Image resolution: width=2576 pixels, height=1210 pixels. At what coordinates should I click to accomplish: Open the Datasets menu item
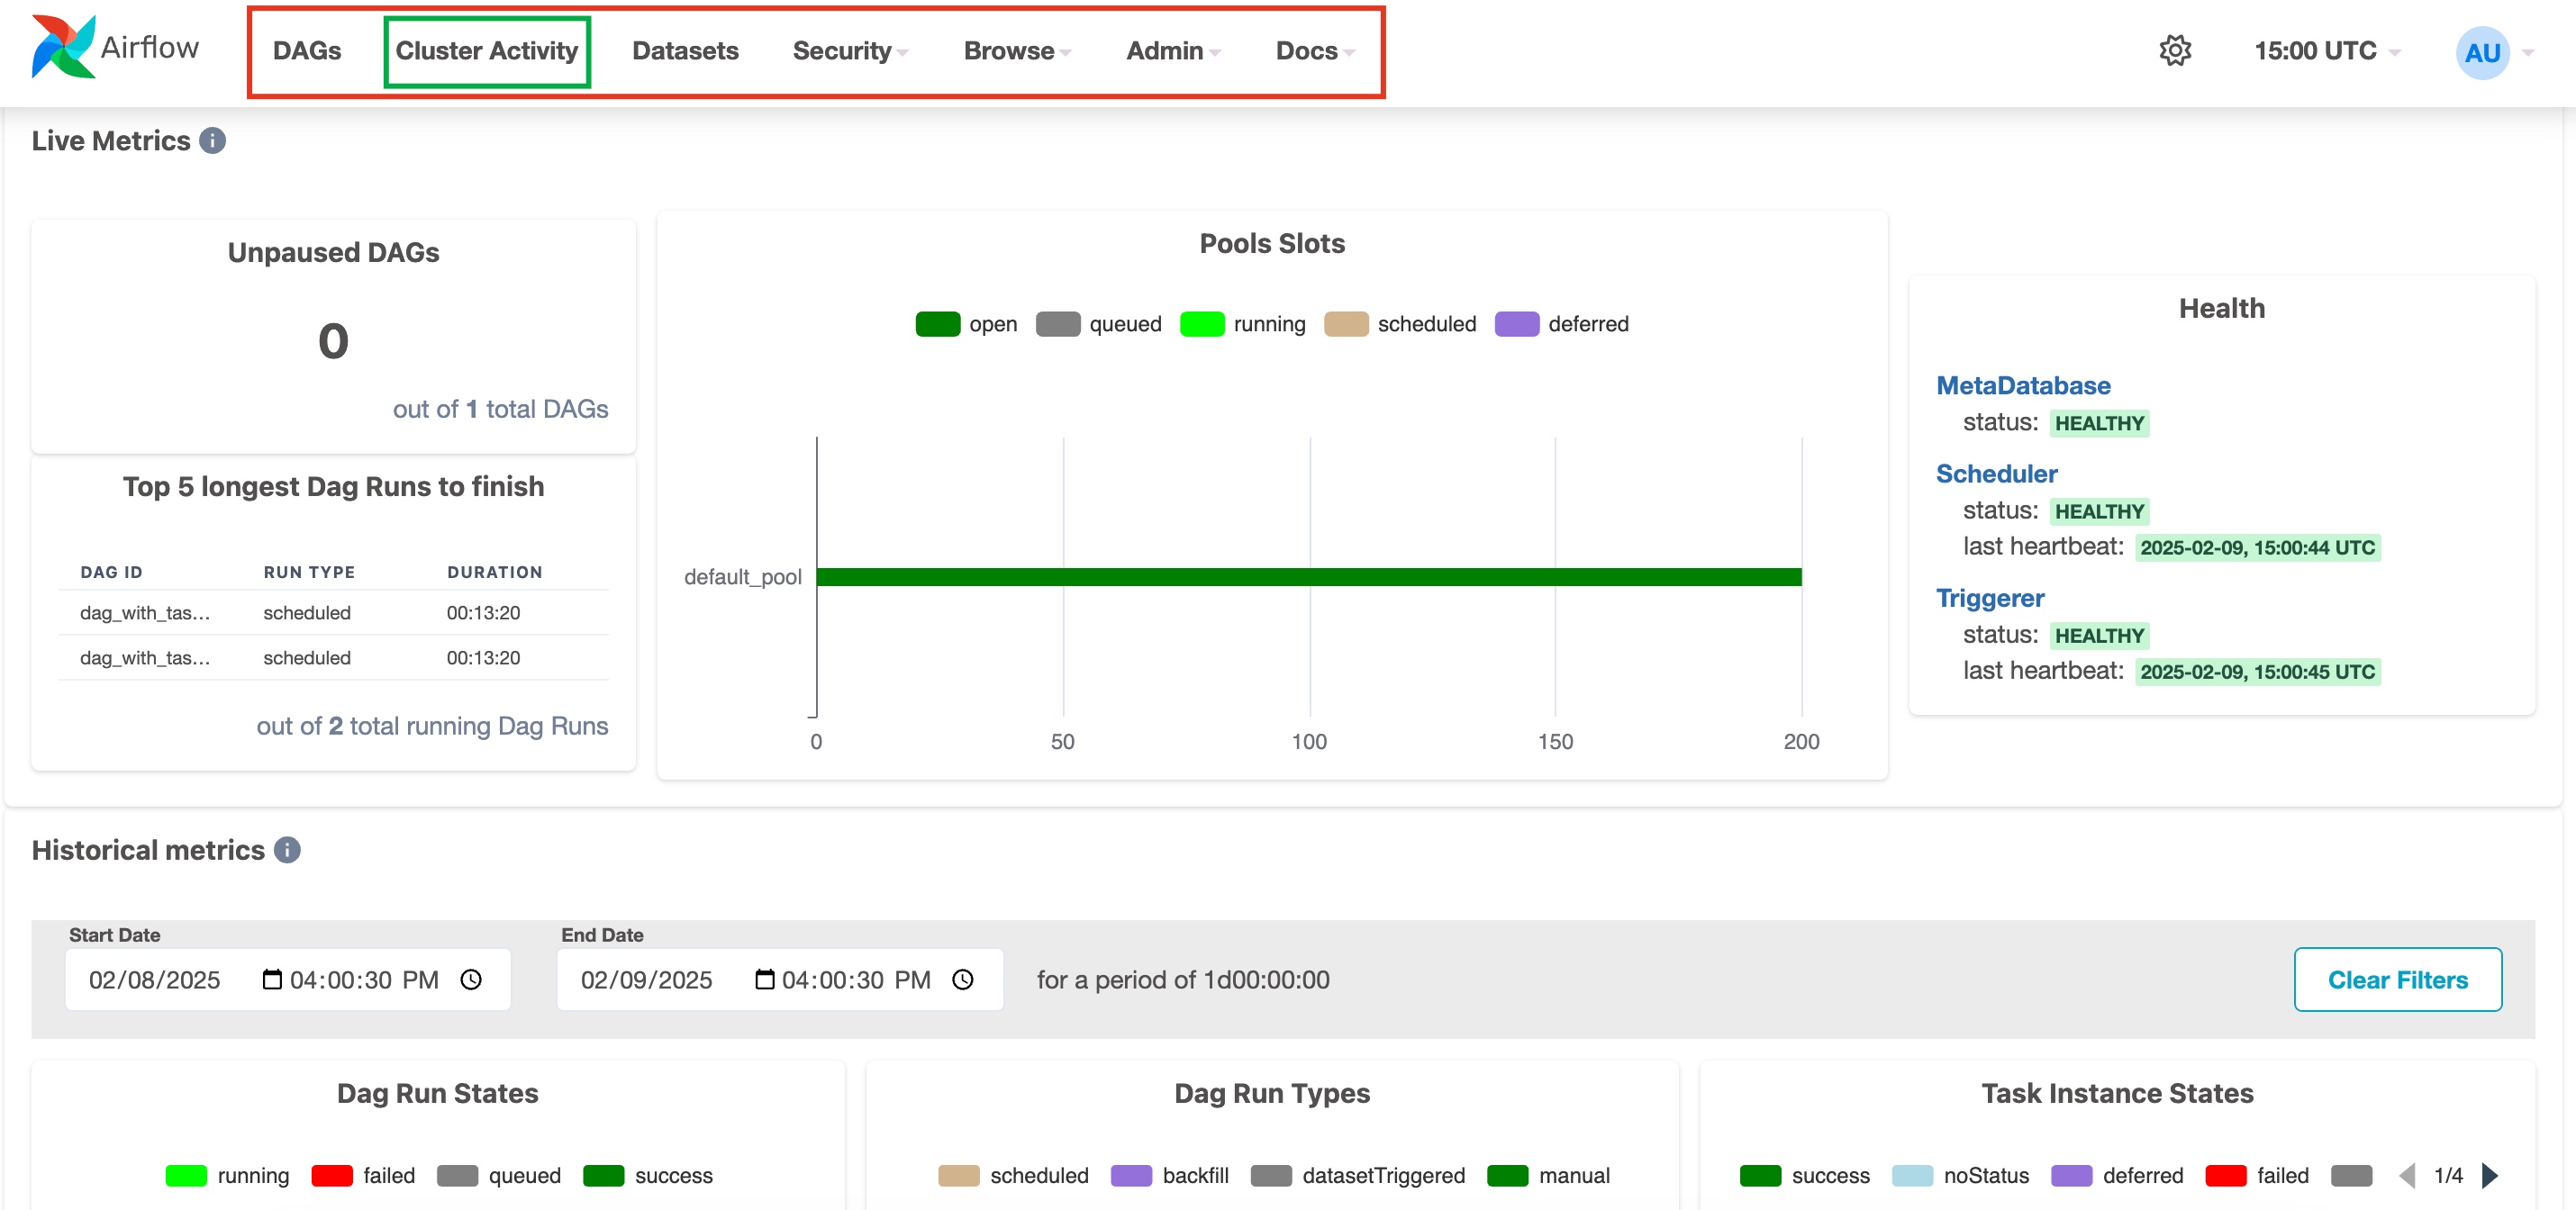click(x=685, y=51)
